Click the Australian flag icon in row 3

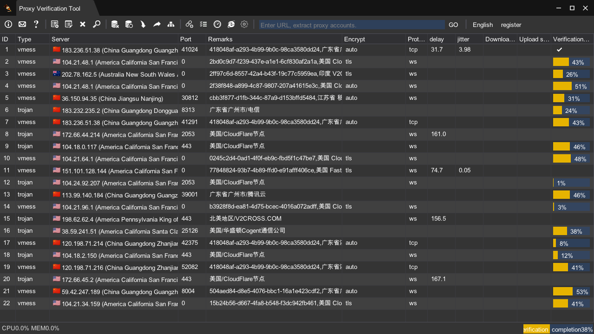pos(56,73)
